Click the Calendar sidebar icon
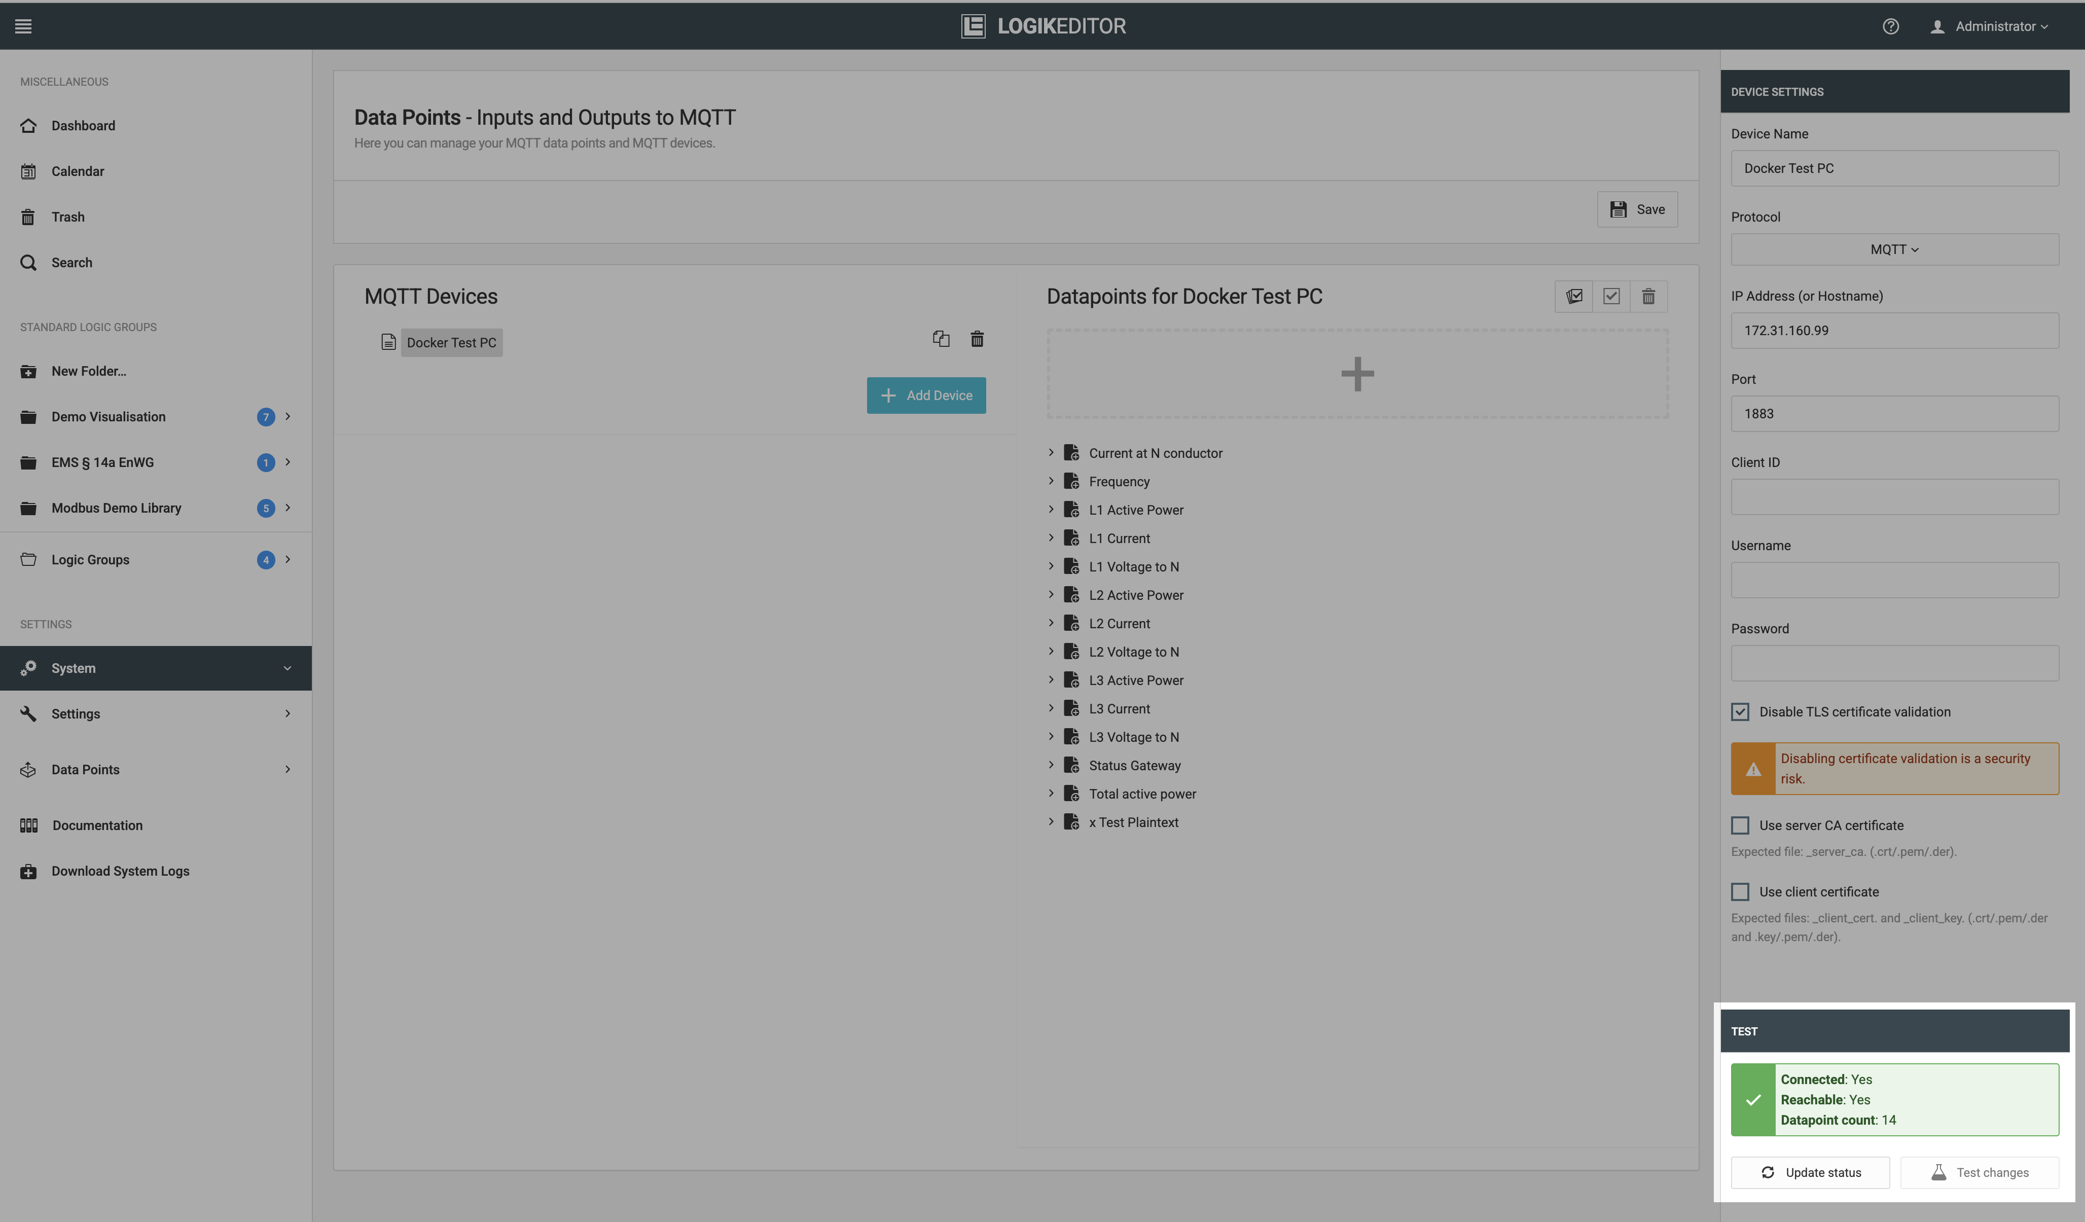Image resolution: width=2085 pixels, height=1222 pixels. (28, 171)
